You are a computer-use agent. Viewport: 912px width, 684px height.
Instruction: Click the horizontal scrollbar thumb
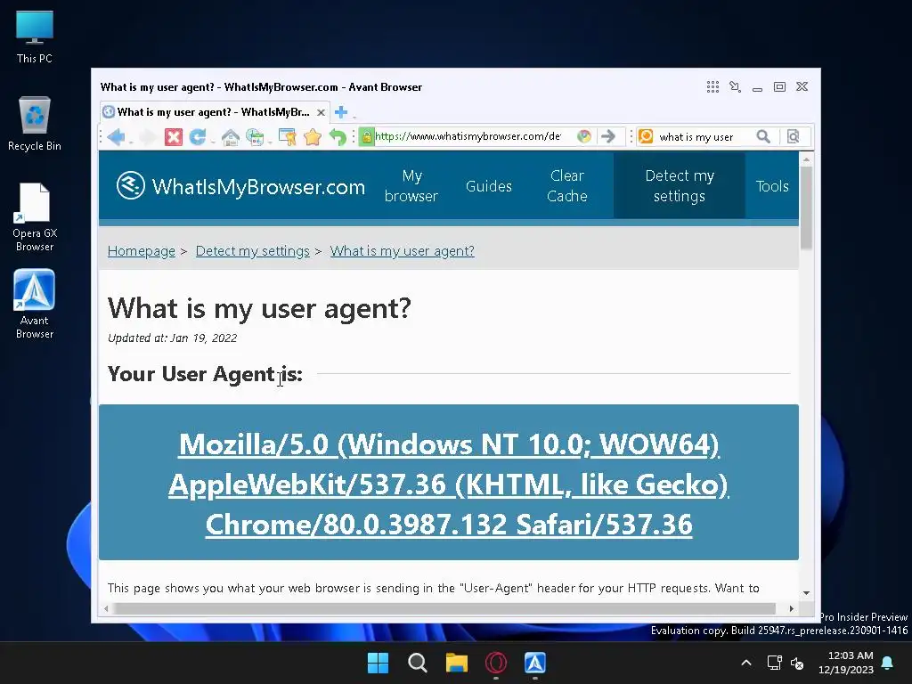pos(445,608)
